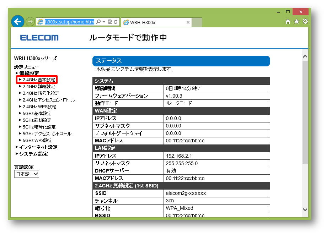The height and width of the screenshot is (235, 326).
Task: Click LAN IP address 192.168.2.1
Action: (179, 156)
